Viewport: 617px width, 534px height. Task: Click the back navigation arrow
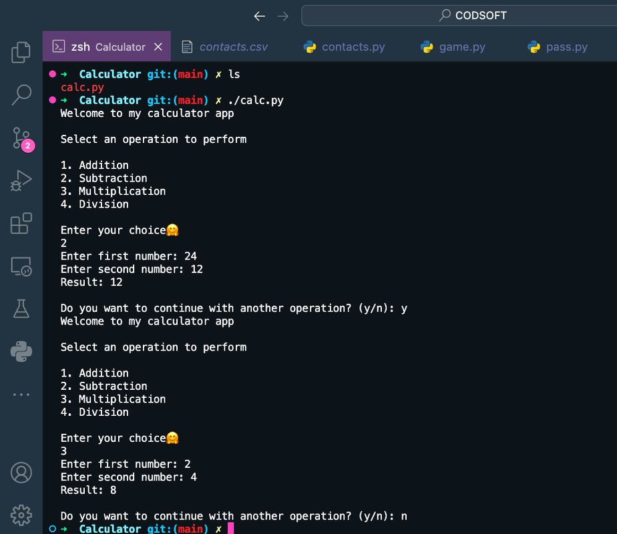pos(260,15)
